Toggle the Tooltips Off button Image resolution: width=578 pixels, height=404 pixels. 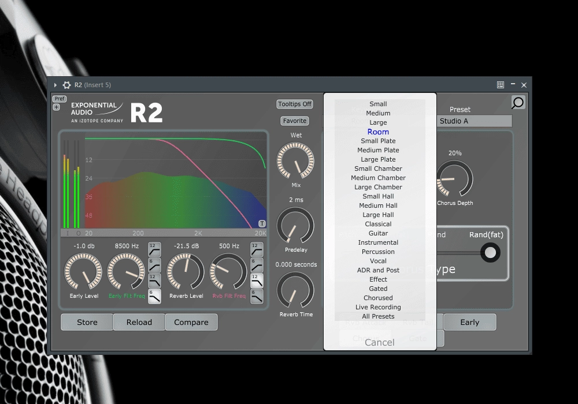[x=295, y=104]
